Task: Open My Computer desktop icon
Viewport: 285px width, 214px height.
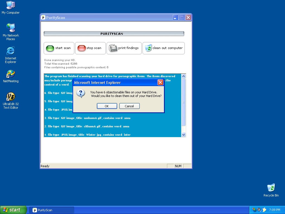Action: (x=11, y=5)
